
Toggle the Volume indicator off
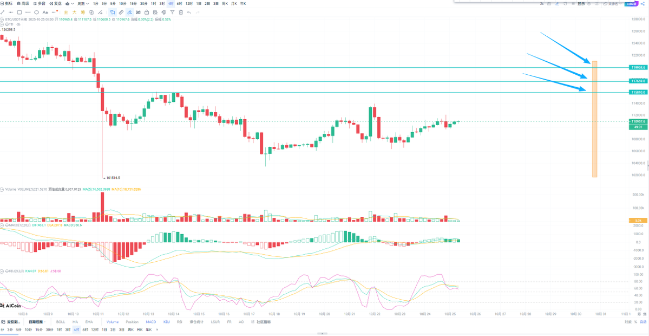coord(112,322)
